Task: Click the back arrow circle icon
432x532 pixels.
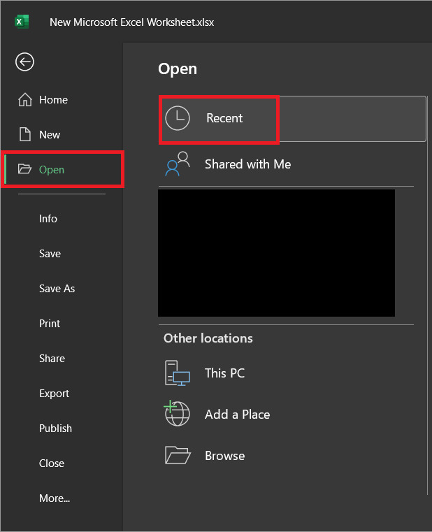Action: click(24, 62)
